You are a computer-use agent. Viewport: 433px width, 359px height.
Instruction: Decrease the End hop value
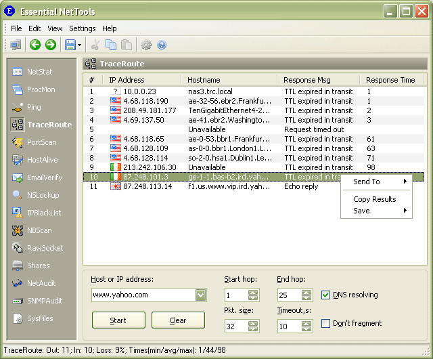(x=306, y=298)
